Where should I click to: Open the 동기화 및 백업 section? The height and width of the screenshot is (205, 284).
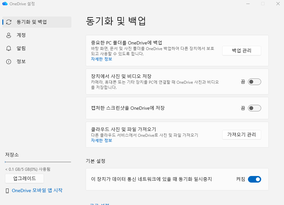pos(37,22)
